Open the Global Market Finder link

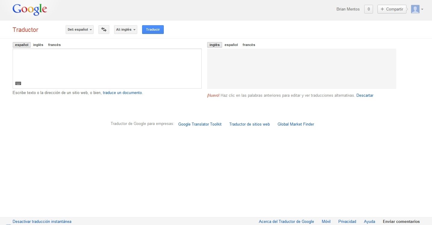click(x=296, y=124)
